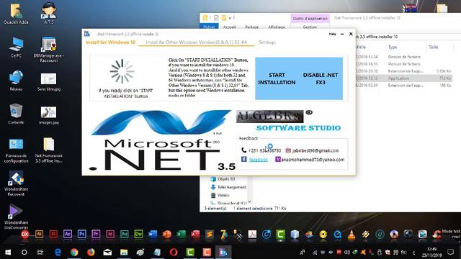Open the Affichage ribbon tab in File Explorer

(277, 27)
